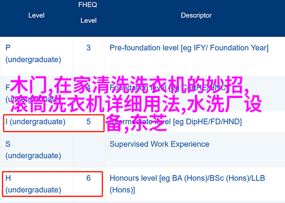Click FHEQ level 6 cell
Screen dimensions: 285x203
[x=88, y=178]
